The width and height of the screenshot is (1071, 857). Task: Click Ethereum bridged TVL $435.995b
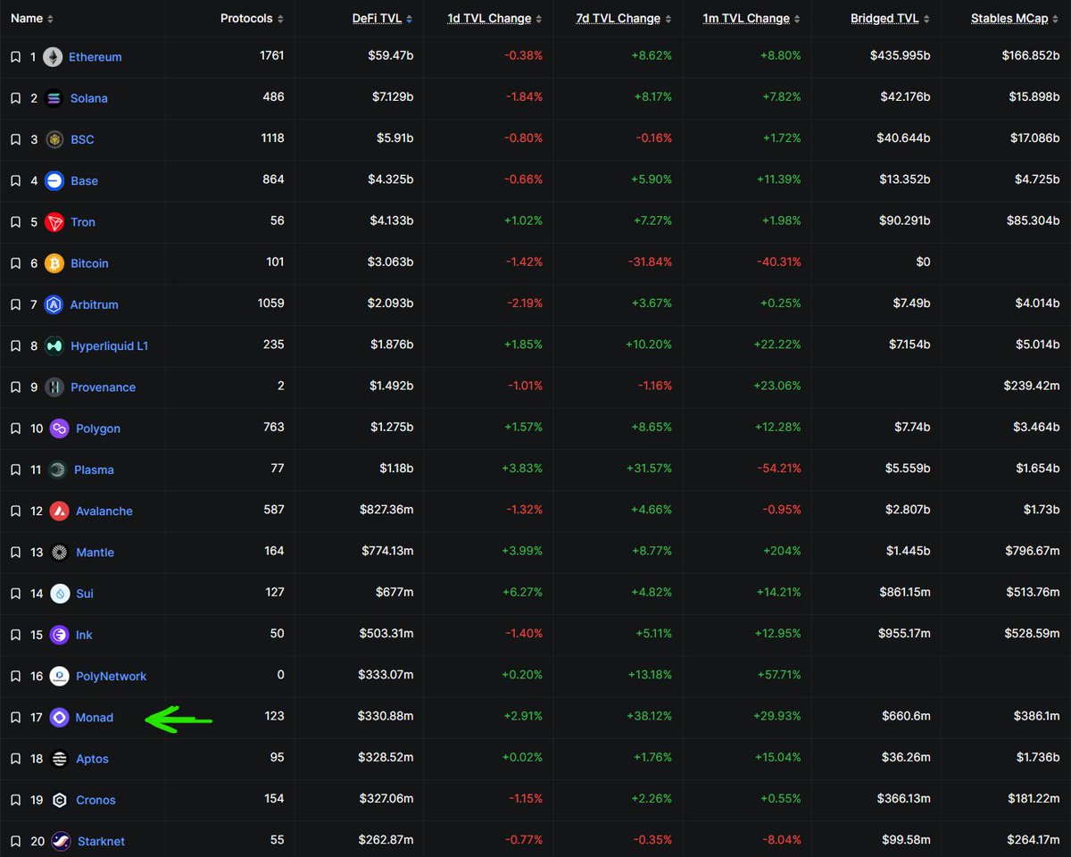pyautogui.click(x=901, y=55)
